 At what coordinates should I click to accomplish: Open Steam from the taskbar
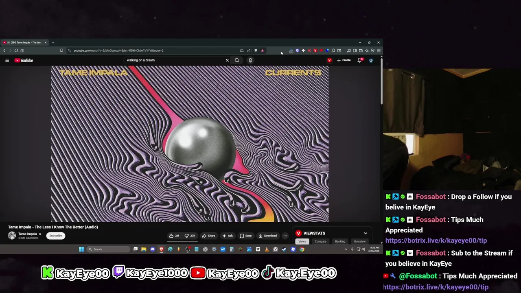[x=284, y=249]
